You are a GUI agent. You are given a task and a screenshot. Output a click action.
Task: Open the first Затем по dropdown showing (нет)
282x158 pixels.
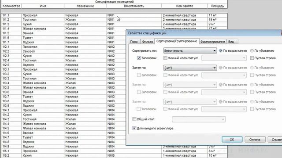pos(190,68)
